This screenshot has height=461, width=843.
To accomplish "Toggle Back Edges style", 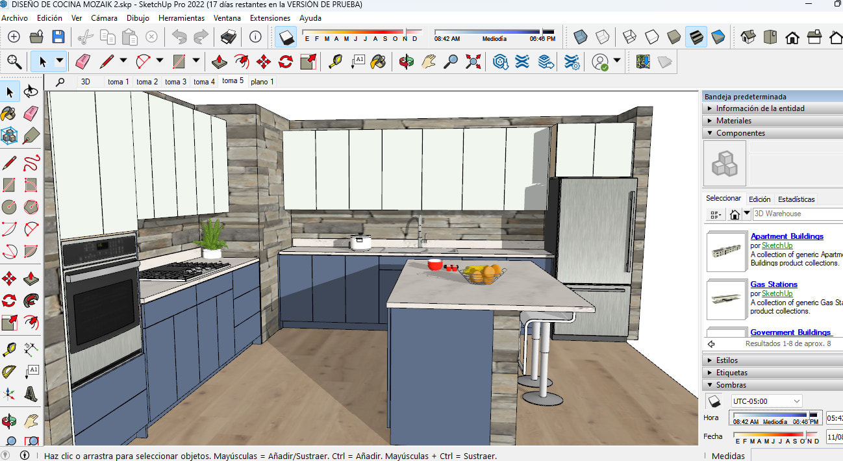I will coord(603,36).
